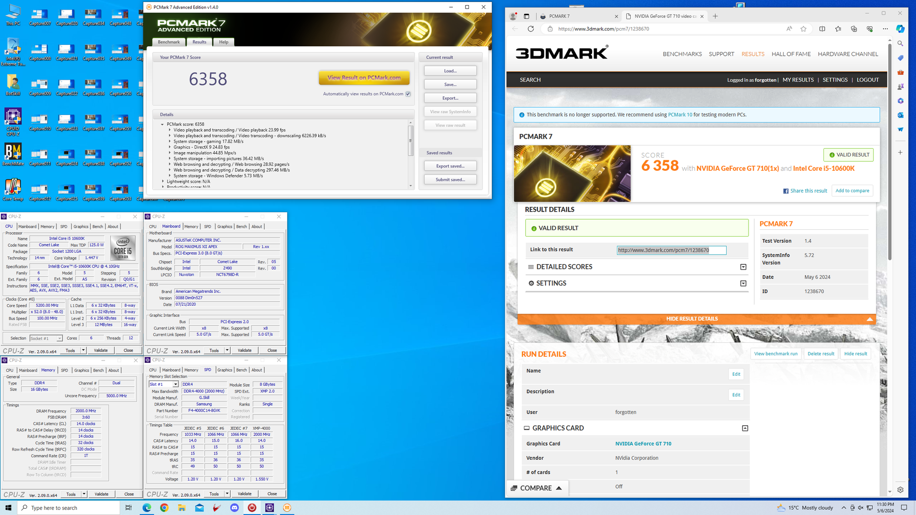The image size is (916, 515).
Task: Expand the Lightweight score tree node
Action: point(162,182)
